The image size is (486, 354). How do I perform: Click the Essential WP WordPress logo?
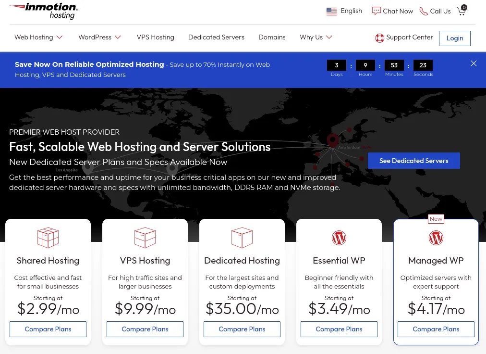(339, 238)
